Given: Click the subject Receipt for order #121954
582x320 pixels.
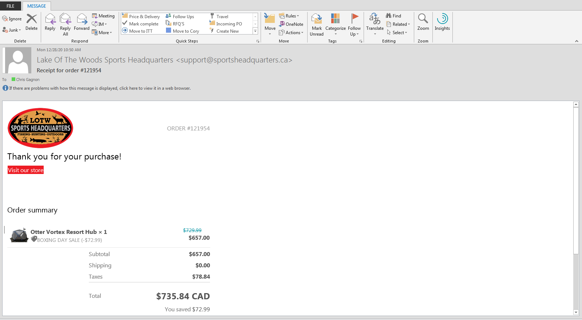Looking at the screenshot, I should tap(69, 70).
